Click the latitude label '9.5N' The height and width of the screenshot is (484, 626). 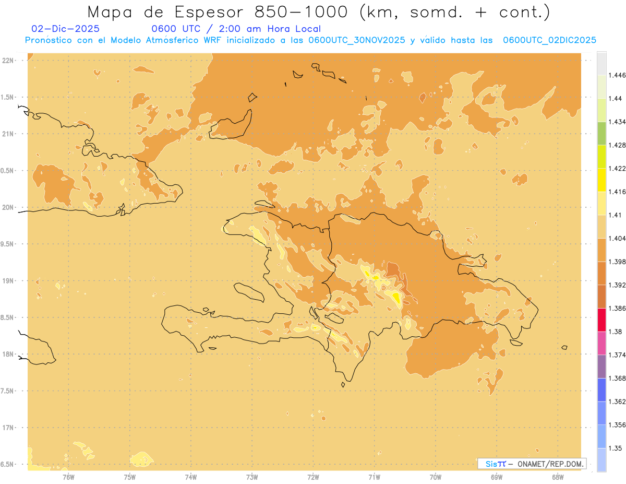(8, 244)
